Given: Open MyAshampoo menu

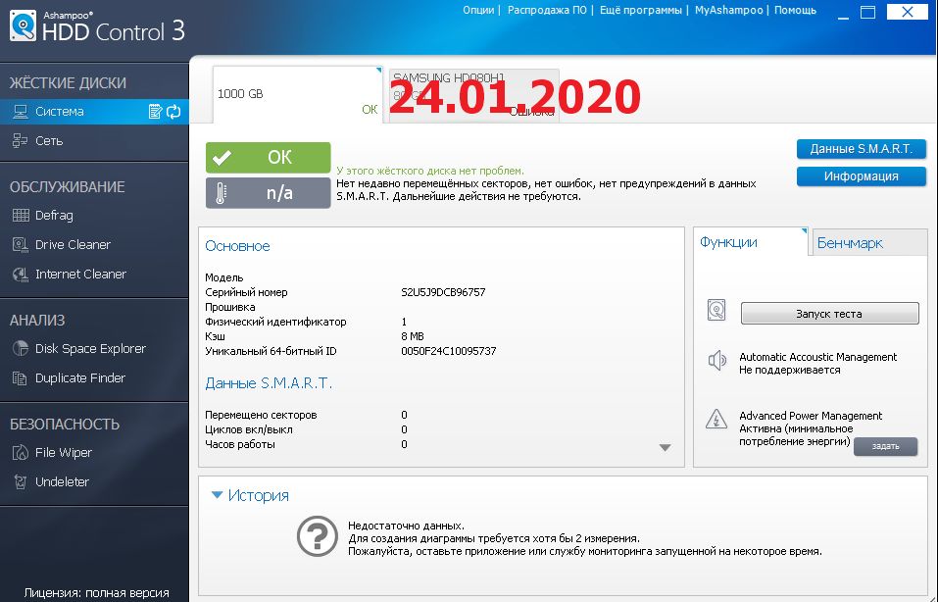Looking at the screenshot, I should pos(728,10).
